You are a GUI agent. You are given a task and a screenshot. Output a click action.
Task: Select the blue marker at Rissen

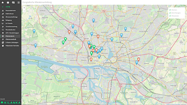35,45
